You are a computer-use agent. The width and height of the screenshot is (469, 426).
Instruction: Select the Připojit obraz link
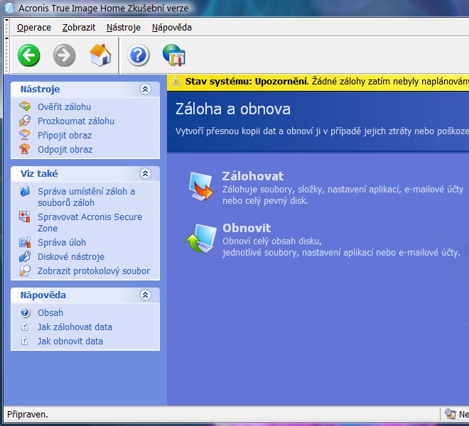coord(65,135)
